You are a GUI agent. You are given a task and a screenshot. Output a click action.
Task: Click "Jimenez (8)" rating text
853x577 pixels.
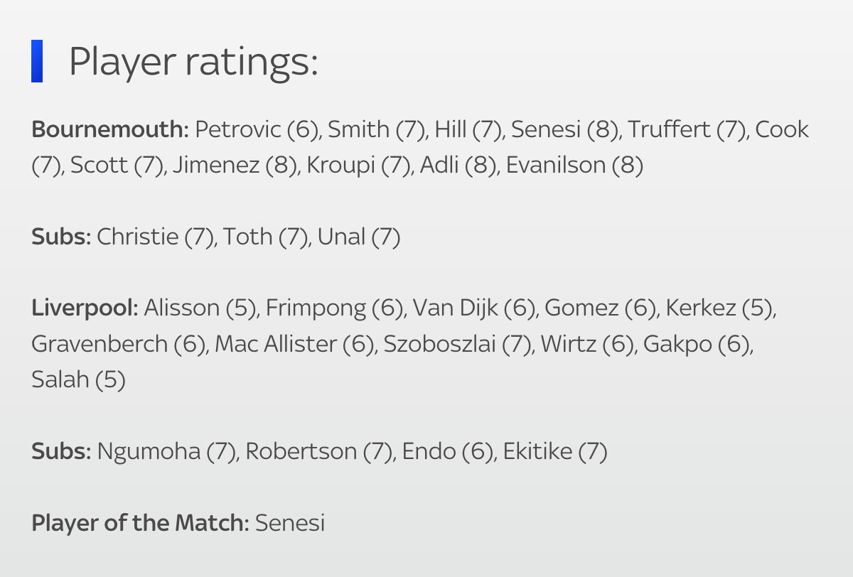click(235, 166)
